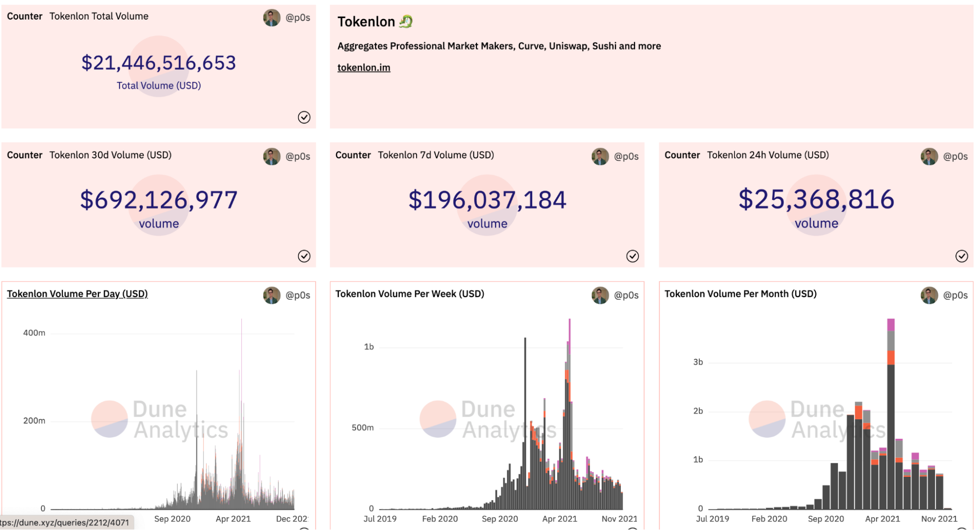Viewport: 975px width, 530px height.
Task: Click Feb 2020 label on monthly chart
Action: click(x=769, y=519)
